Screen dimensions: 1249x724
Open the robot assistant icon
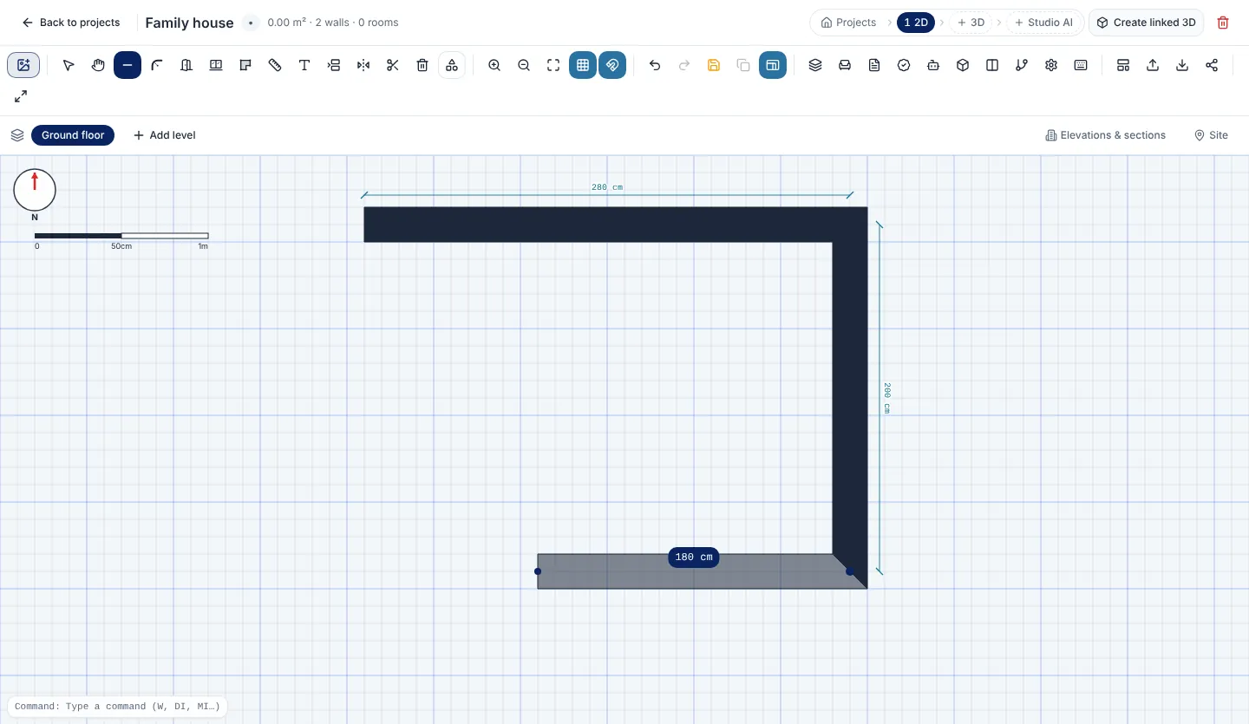tap(933, 65)
